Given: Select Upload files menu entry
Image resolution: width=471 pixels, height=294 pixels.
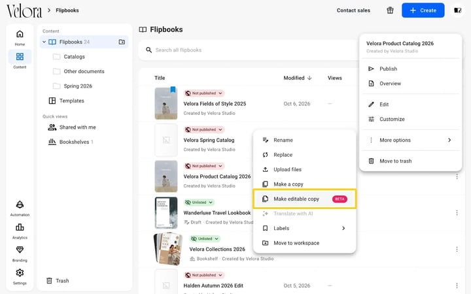Looking at the screenshot, I should pyautogui.click(x=305, y=169).
